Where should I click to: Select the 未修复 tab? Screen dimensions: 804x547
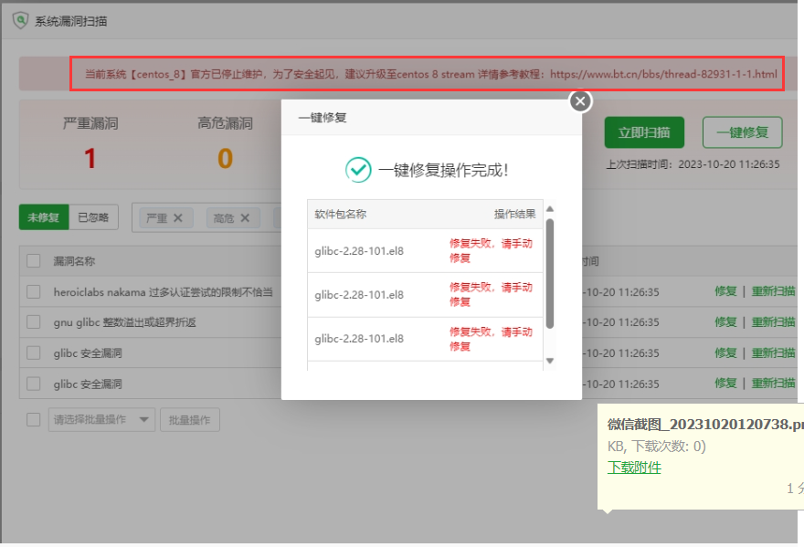(43, 218)
